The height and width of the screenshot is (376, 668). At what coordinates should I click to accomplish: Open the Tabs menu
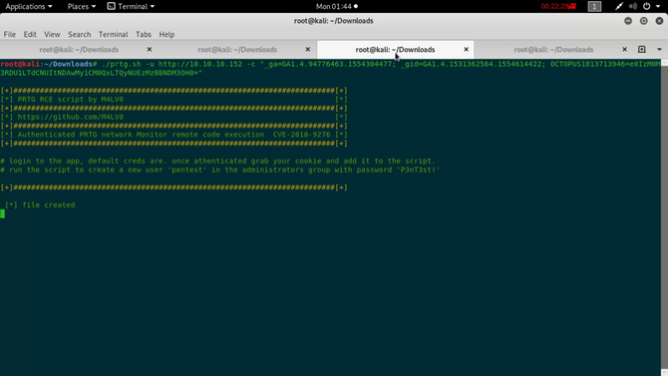(144, 34)
